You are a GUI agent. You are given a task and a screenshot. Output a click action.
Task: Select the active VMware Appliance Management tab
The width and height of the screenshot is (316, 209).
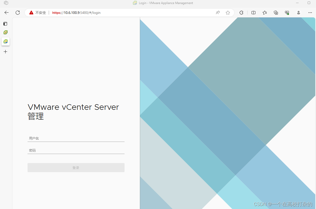6,41
